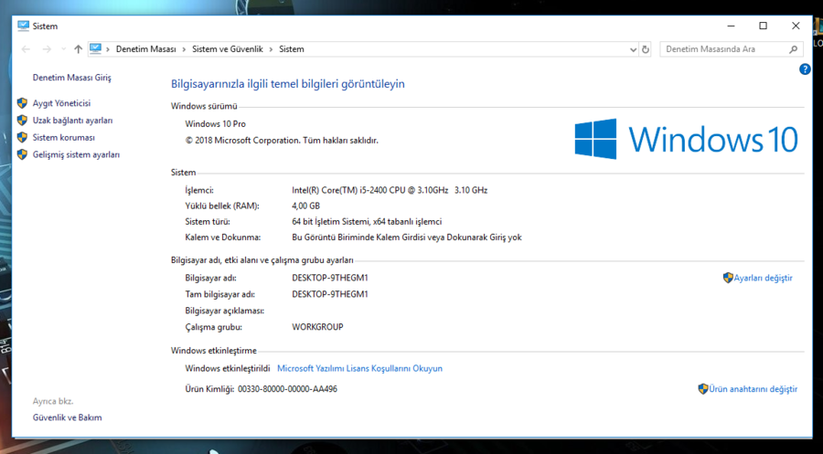Image resolution: width=823 pixels, height=454 pixels.
Task: Click shield icon beside Ayarları değiştir
Action: tap(728, 278)
